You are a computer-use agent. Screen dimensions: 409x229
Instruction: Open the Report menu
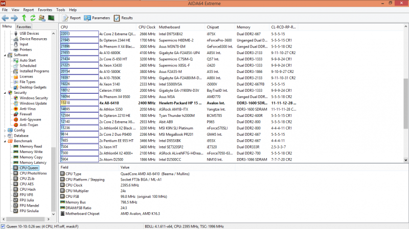(29, 10)
